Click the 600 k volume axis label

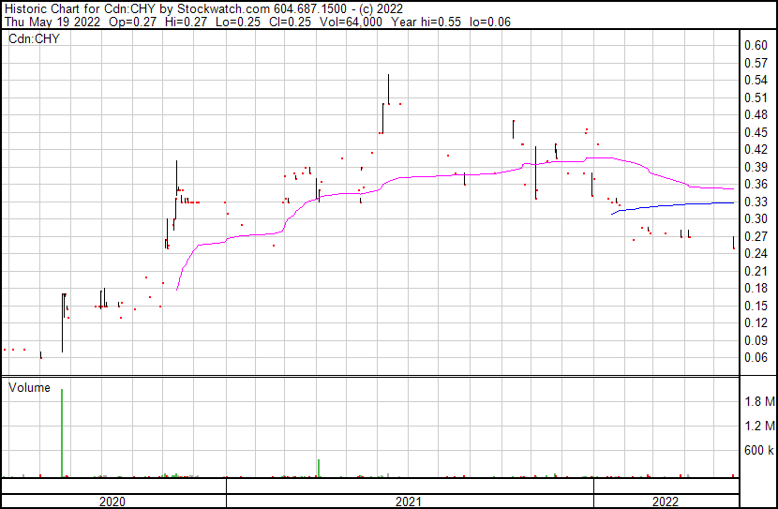(758, 450)
